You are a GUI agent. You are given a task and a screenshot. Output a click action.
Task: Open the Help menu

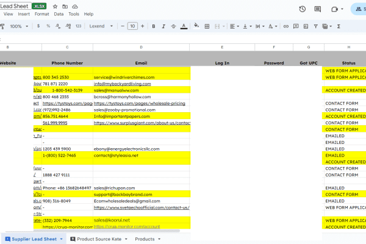pos(88,14)
